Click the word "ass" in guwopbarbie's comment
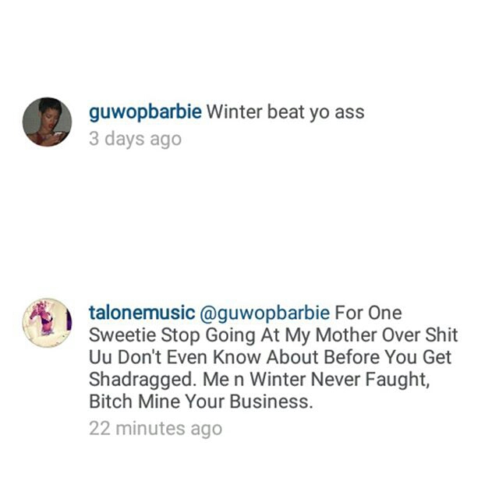The width and height of the screenshot is (499, 499). pyautogui.click(x=349, y=114)
